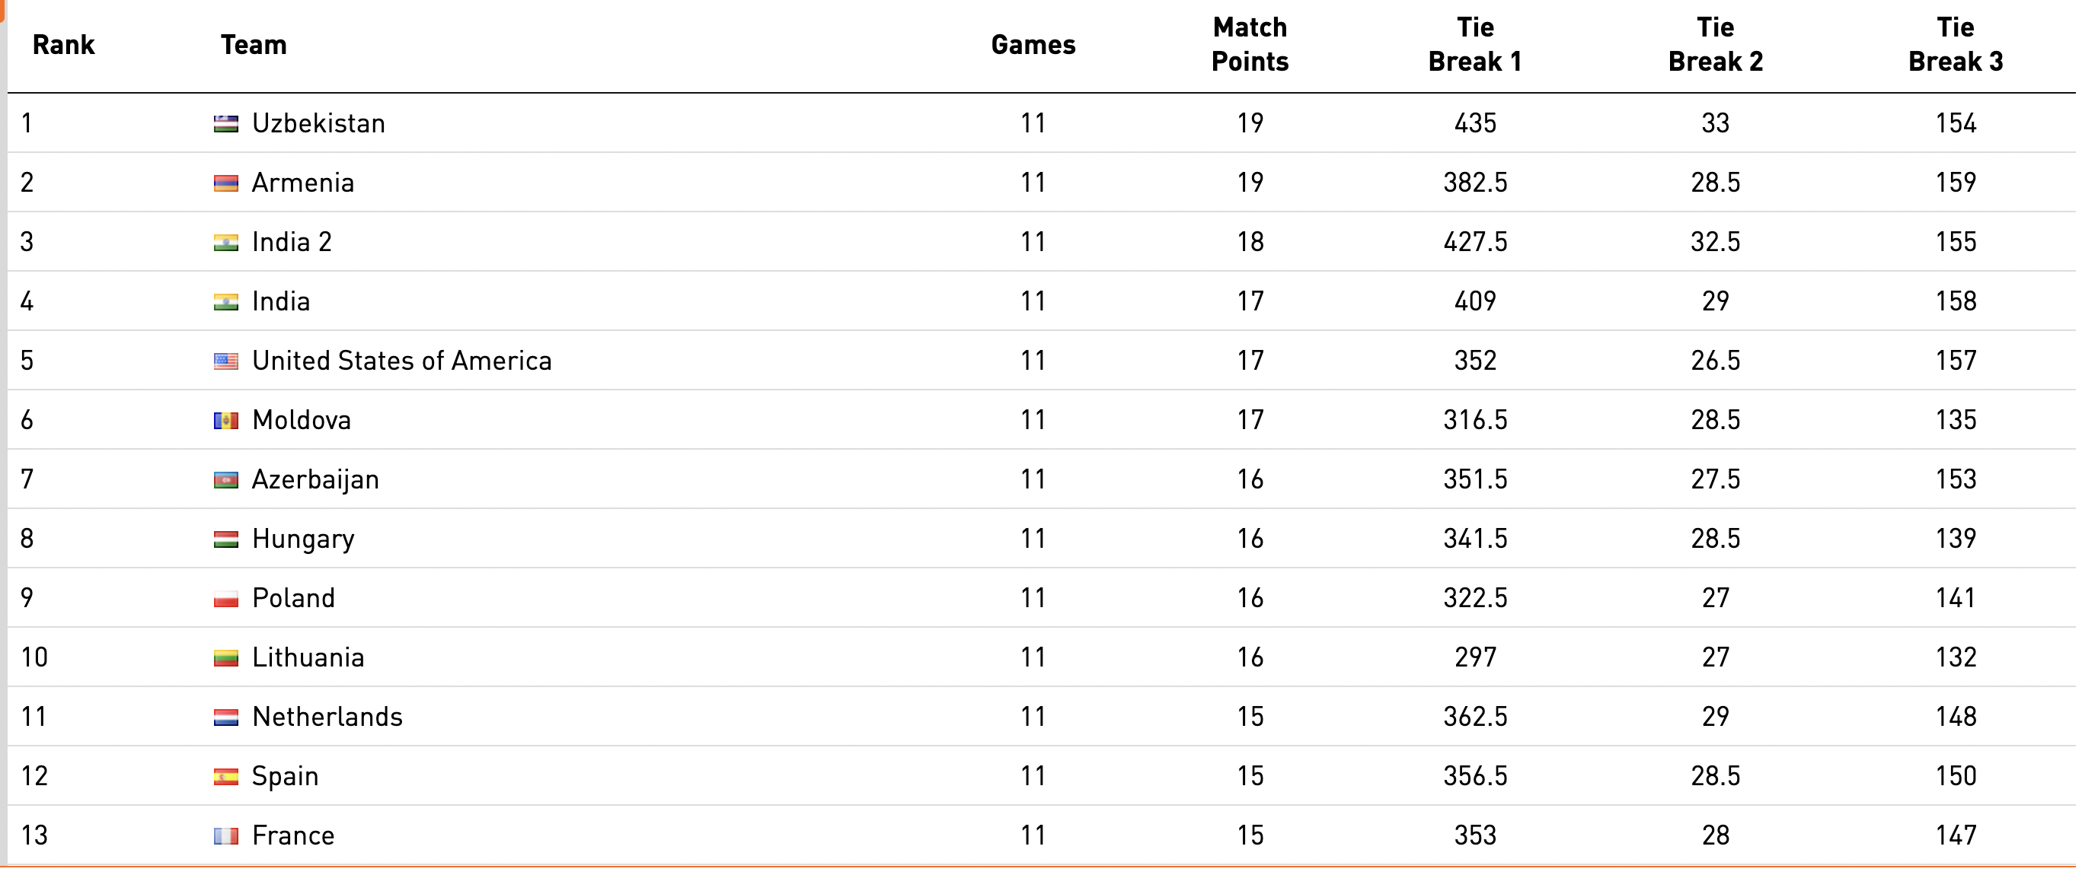Click Uzbekistan's Tie Break 1 value 435
The width and height of the screenshot is (2082, 875).
1475,123
